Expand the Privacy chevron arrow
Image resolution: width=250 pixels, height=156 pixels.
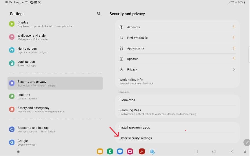(234, 69)
